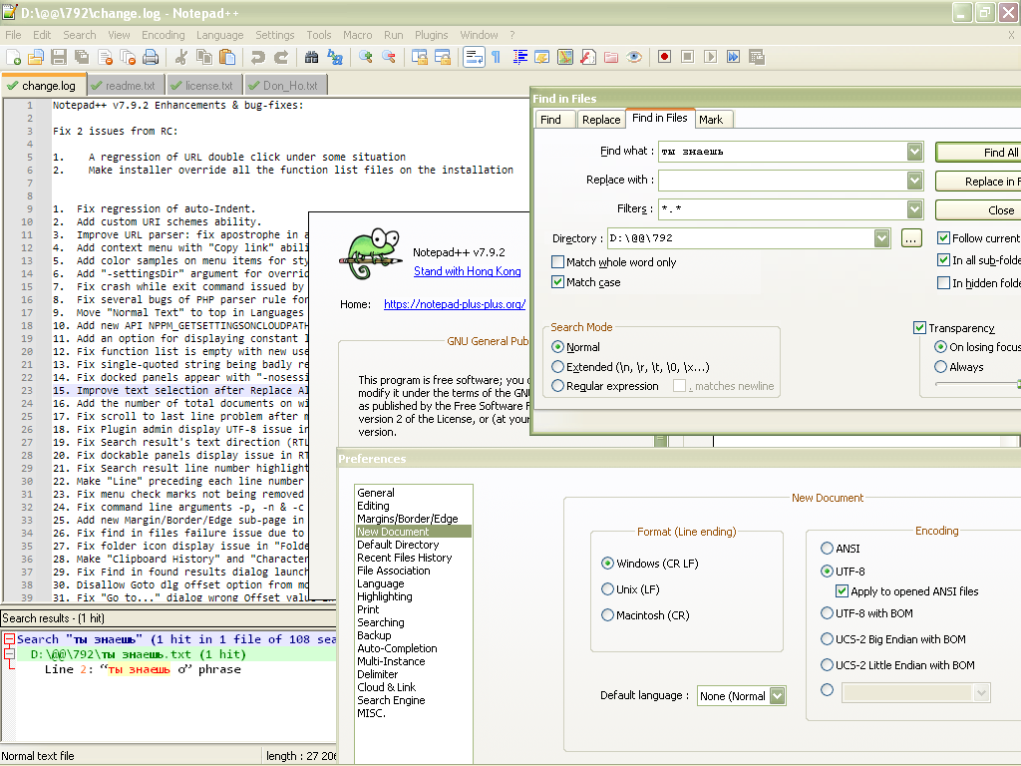The width and height of the screenshot is (1021, 766).
Task: Open the Plugins menu
Action: pos(431,35)
